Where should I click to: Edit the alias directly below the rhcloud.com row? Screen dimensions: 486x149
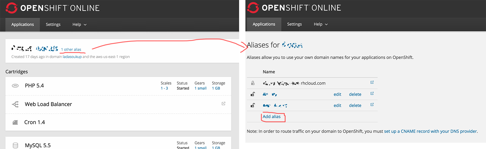coord(337,94)
